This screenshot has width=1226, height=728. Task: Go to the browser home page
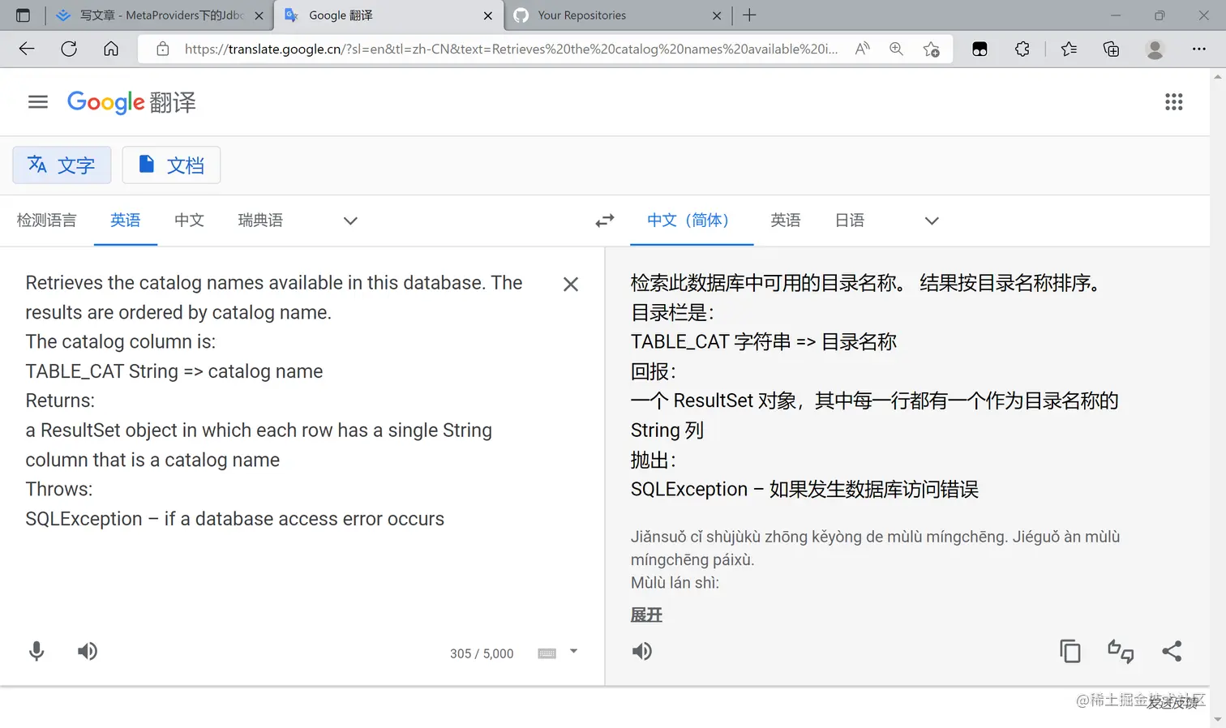(x=111, y=49)
